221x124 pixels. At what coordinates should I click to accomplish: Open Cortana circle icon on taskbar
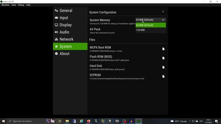60,121
